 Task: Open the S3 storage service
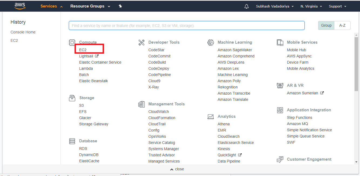[x=82, y=105]
